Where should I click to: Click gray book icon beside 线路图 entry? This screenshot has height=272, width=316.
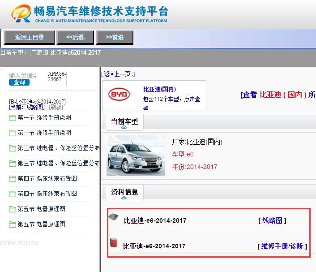[113, 217]
